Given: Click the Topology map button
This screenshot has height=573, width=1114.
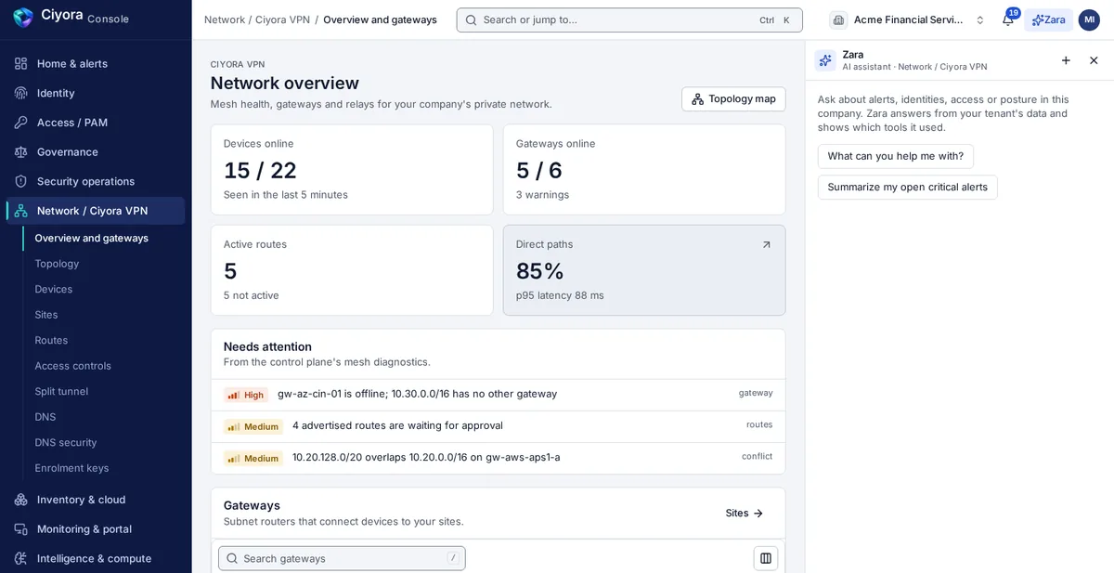Looking at the screenshot, I should (733, 99).
